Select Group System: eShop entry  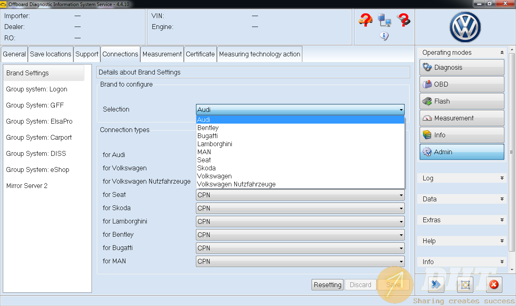click(37, 170)
